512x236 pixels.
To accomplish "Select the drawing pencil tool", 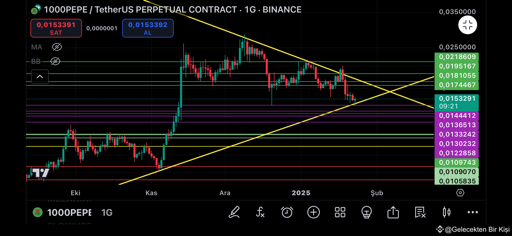I will [234, 212].
